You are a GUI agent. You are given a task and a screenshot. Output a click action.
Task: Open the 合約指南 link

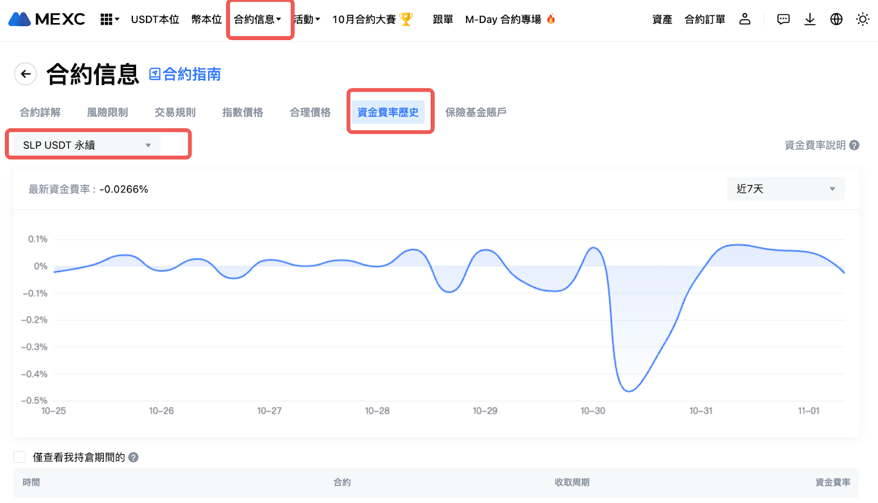185,74
